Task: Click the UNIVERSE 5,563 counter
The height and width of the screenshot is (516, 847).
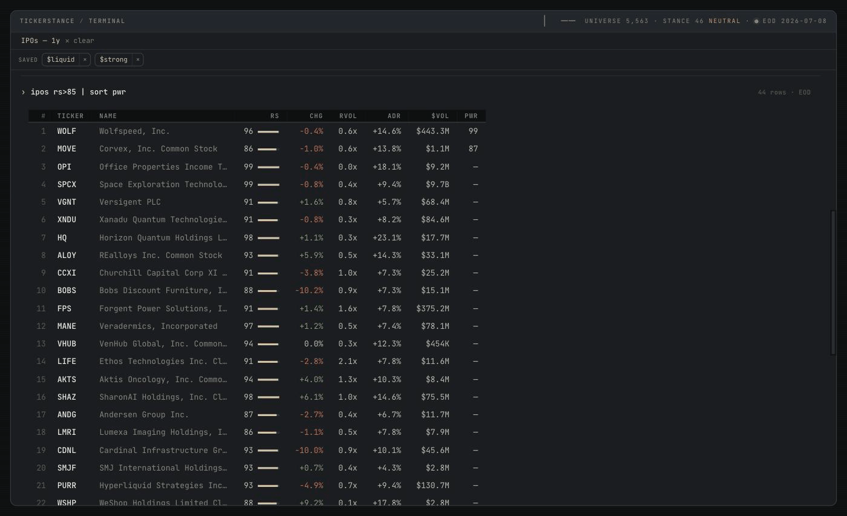Action: tap(616, 21)
